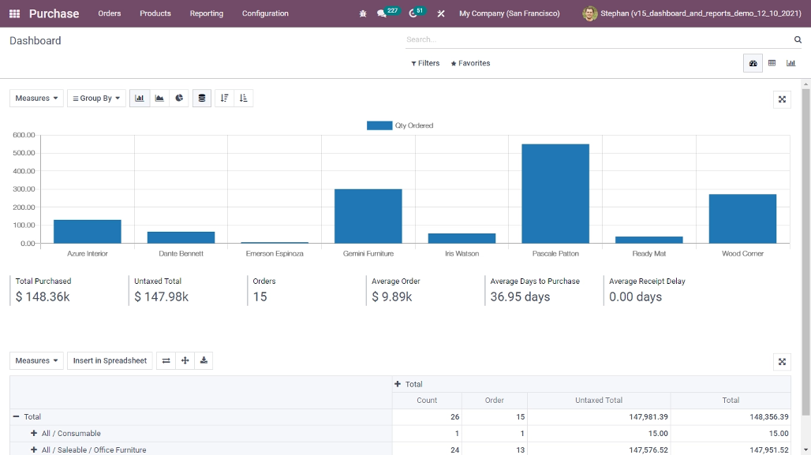The width and height of the screenshot is (811, 455).
Task: Switch to the list view
Action: pos(772,63)
